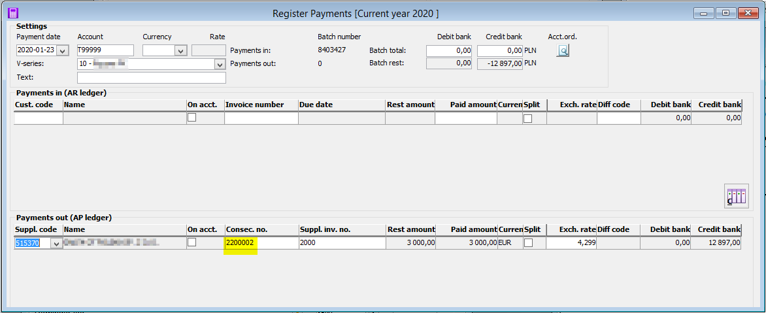Click the Invoice number cell in Payments in

coord(261,118)
